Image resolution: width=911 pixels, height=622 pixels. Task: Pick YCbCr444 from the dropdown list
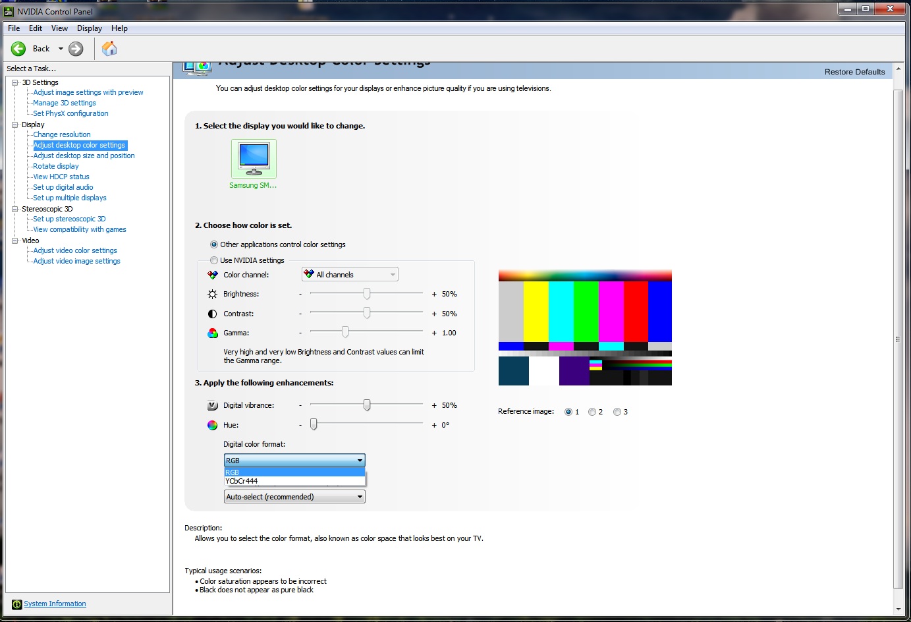click(294, 481)
